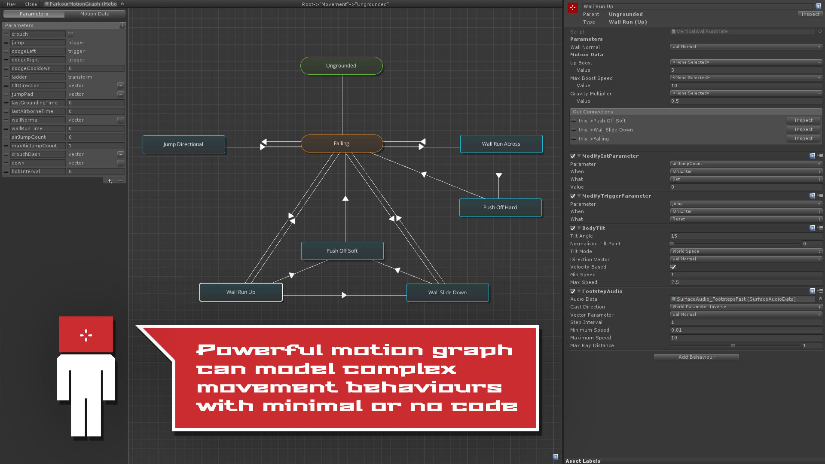The height and width of the screenshot is (464, 825).
Task: Open context menu for FootstepAudio behaviour
Action: pos(820,291)
